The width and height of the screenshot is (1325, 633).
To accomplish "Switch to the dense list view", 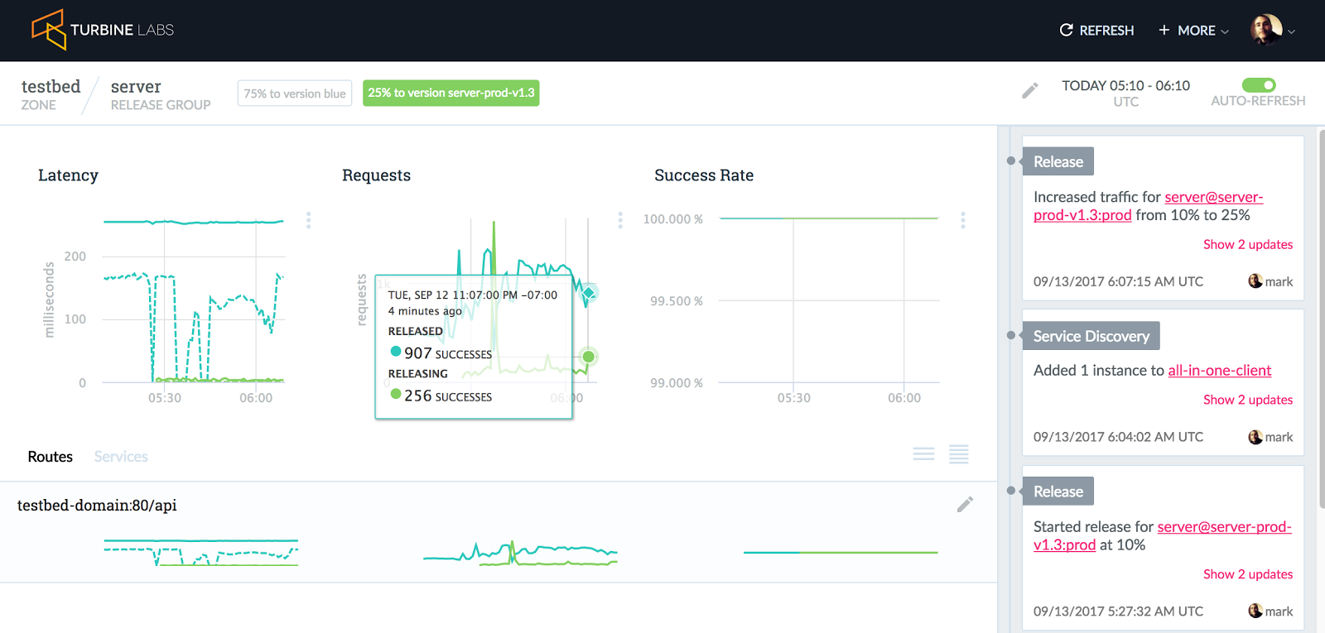I will 959,454.
